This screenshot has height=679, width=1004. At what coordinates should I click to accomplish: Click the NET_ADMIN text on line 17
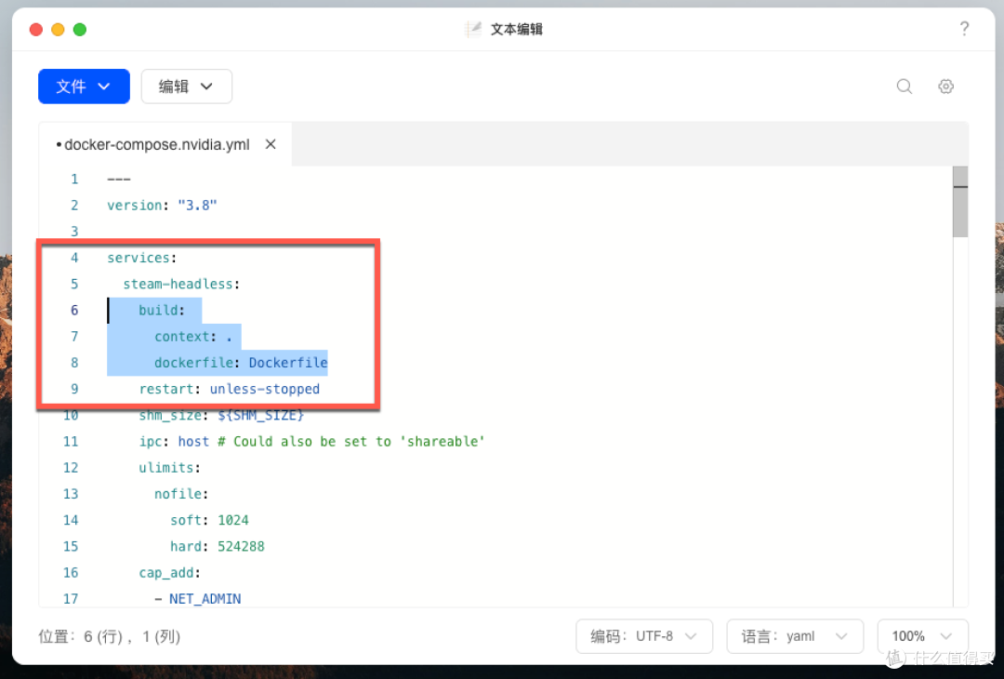[x=205, y=598]
